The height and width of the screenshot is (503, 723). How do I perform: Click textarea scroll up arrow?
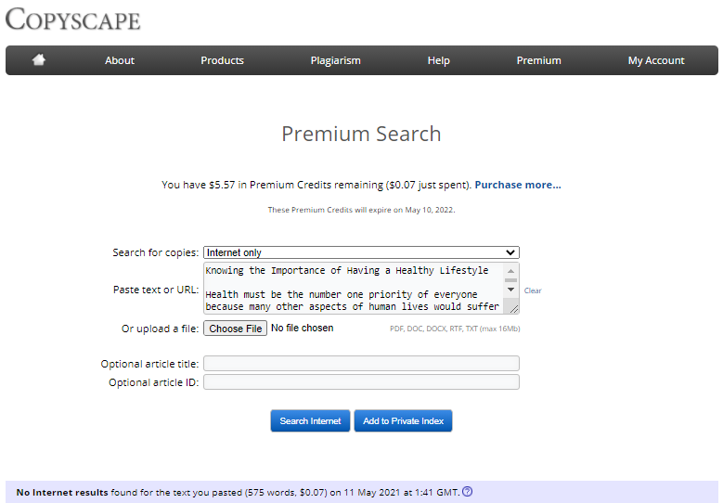[x=510, y=271]
